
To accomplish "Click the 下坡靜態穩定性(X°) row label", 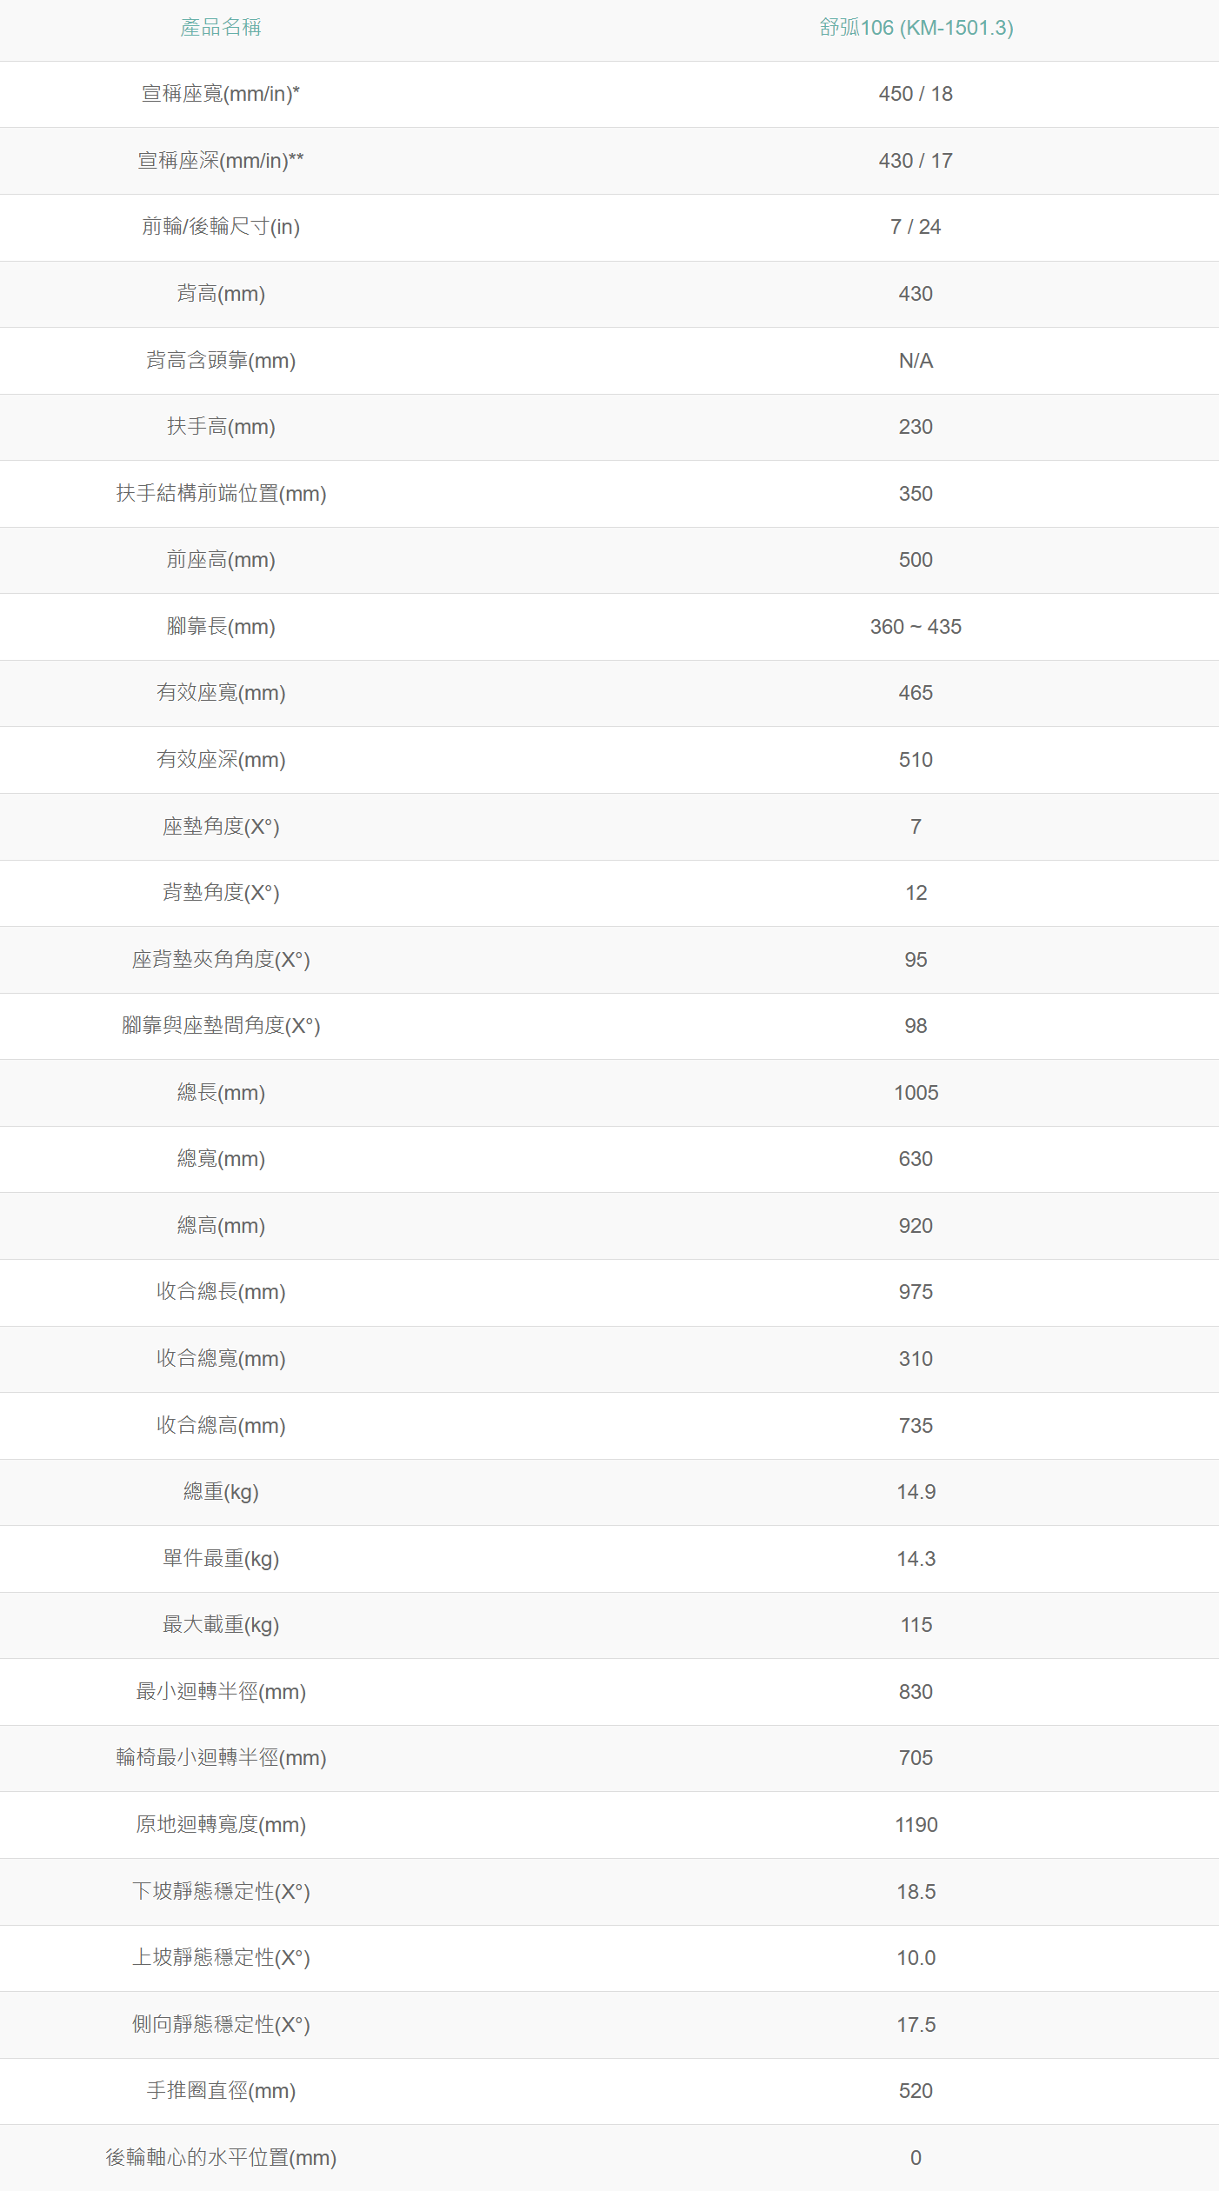I will click(221, 1892).
